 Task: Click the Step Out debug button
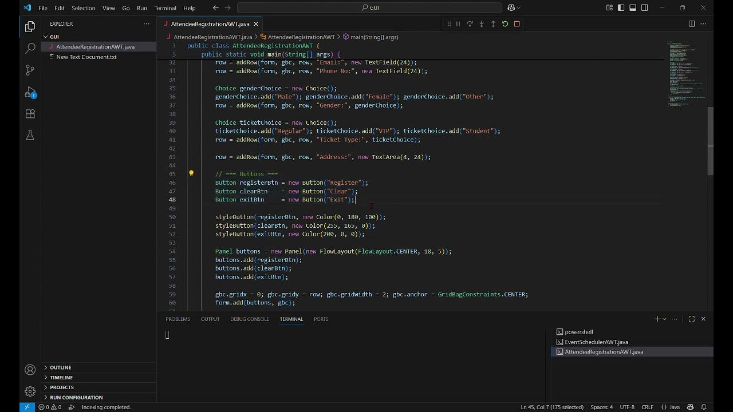pyautogui.click(x=493, y=24)
